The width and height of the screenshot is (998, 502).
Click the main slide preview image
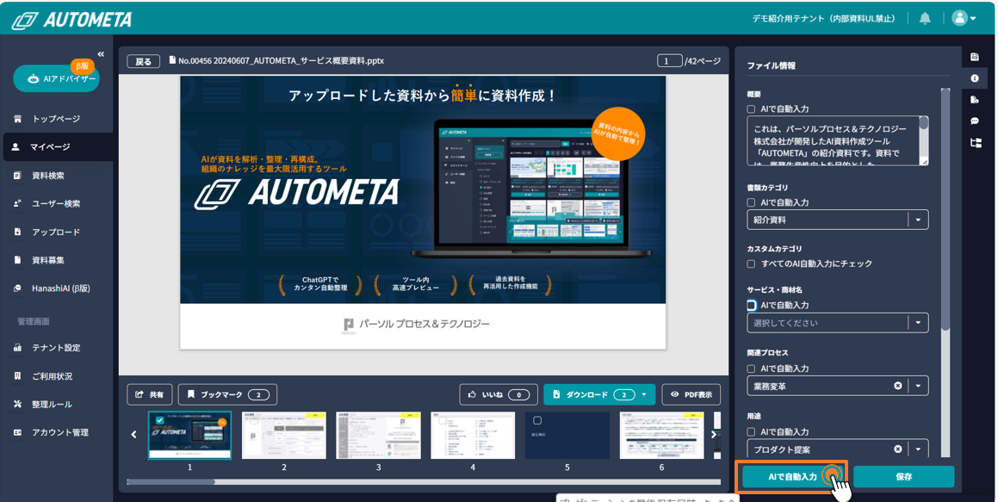424,213
